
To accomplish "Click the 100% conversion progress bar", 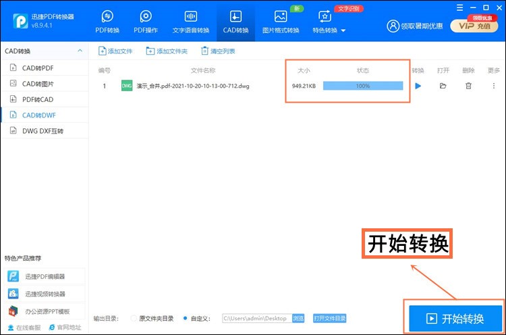I will [363, 86].
